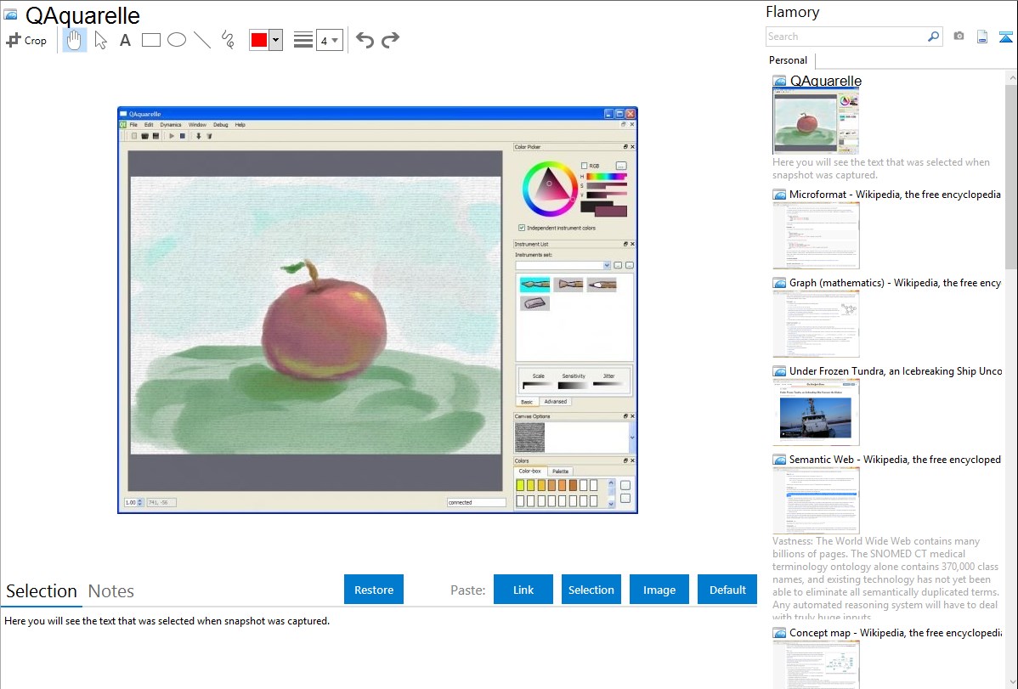
Task: Click the hue color wheel in QAquarelle
Action: 549,189
